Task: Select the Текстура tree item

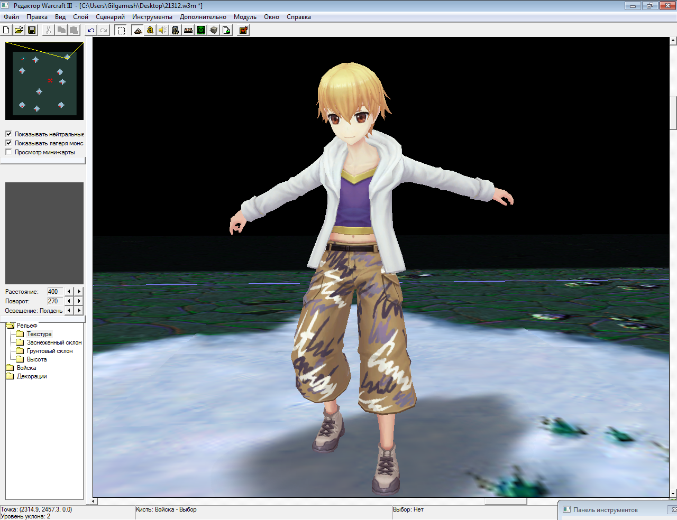Action: [39, 334]
